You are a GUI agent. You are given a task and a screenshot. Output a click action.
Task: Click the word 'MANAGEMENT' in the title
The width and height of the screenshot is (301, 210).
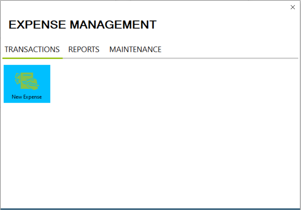pos(113,25)
